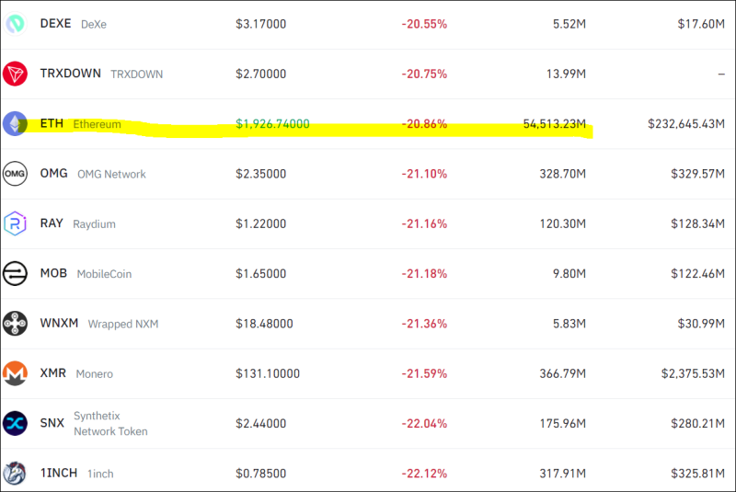Select the $3.17000 DEXE price
Viewport: 736px width, 492px height.
pyautogui.click(x=261, y=24)
